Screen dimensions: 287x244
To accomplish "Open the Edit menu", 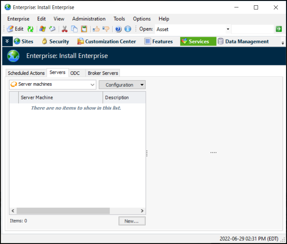I will [41, 19].
